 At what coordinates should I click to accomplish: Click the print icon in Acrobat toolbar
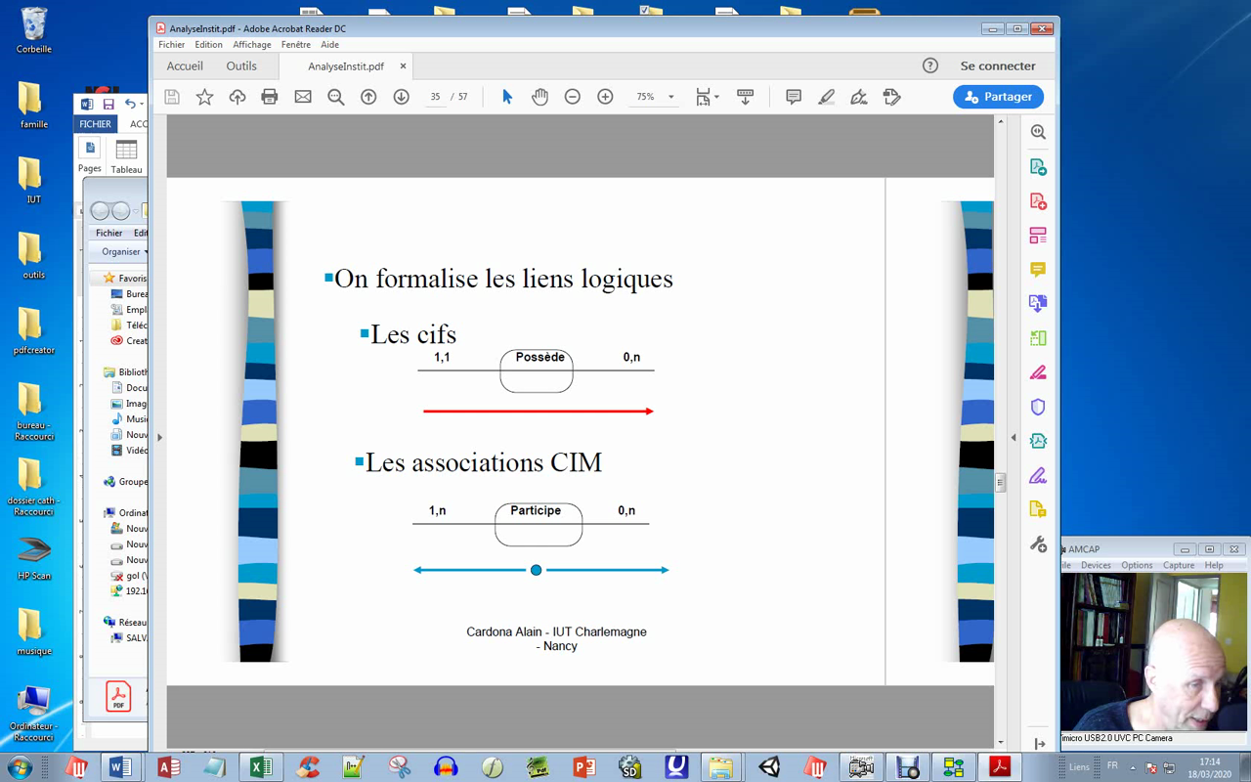tap(270, 97)
